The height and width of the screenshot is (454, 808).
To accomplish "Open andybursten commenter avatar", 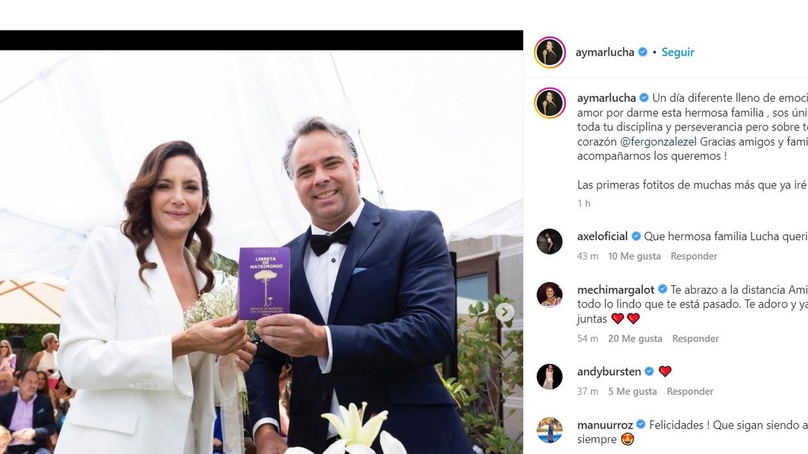I will 549,377.
